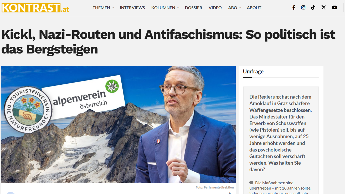
Task: Open the X (Twitter) social icon
Action: (x=324, y=8)
